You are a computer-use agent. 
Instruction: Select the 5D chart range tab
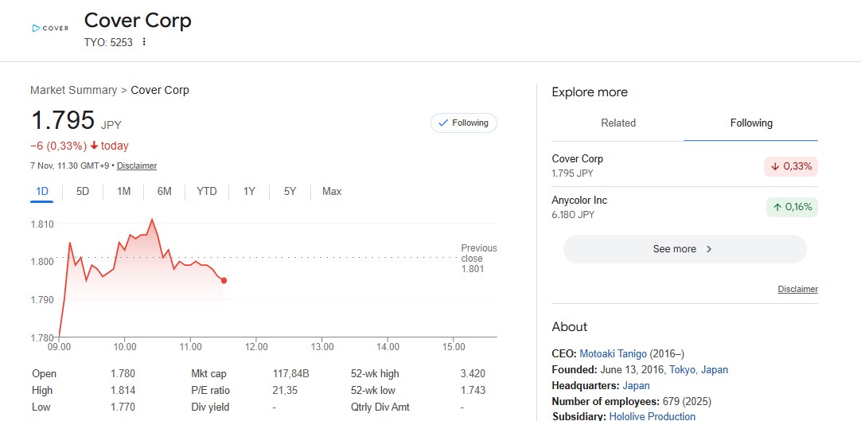point(83,192)
